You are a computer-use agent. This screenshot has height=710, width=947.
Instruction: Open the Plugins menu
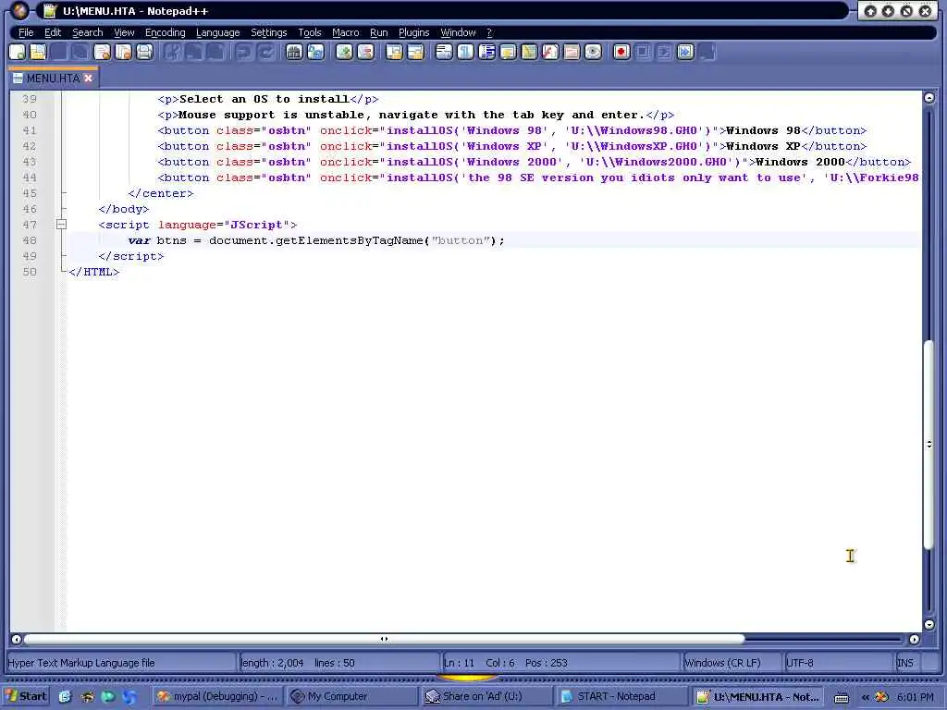[413, 32]
